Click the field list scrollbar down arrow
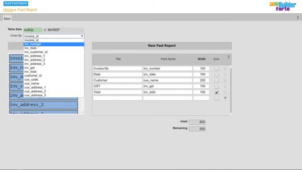 pyautogui.click(x=83, y=112)
